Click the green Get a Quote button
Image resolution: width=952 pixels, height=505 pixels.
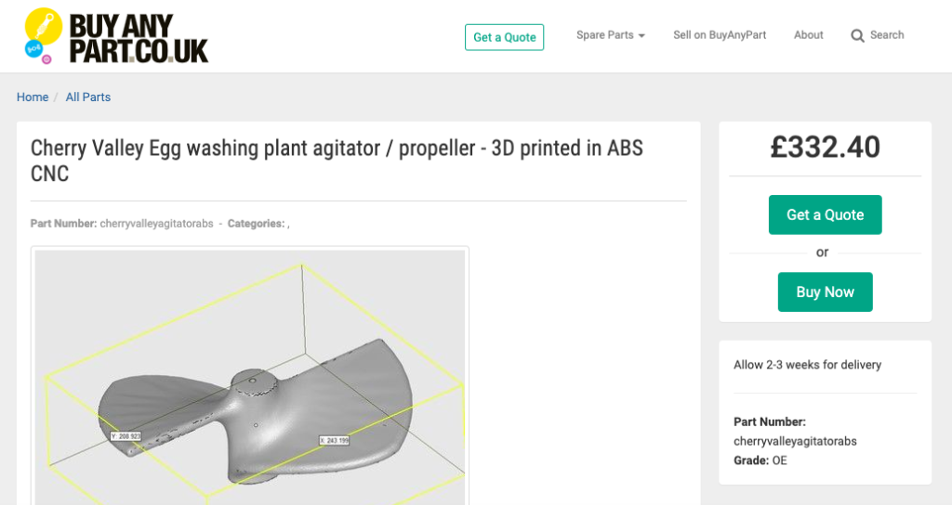pyautogui.click(x=826, y=214)
